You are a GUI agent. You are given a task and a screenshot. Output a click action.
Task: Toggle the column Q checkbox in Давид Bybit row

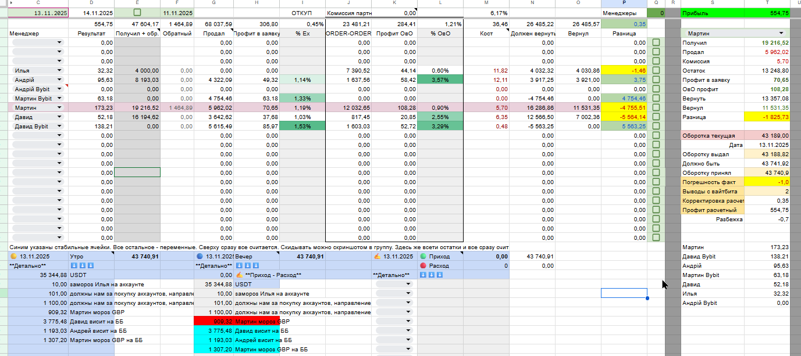pos(656,126)
